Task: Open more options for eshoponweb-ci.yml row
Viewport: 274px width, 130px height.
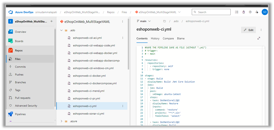Action: (x=123, y=106)
